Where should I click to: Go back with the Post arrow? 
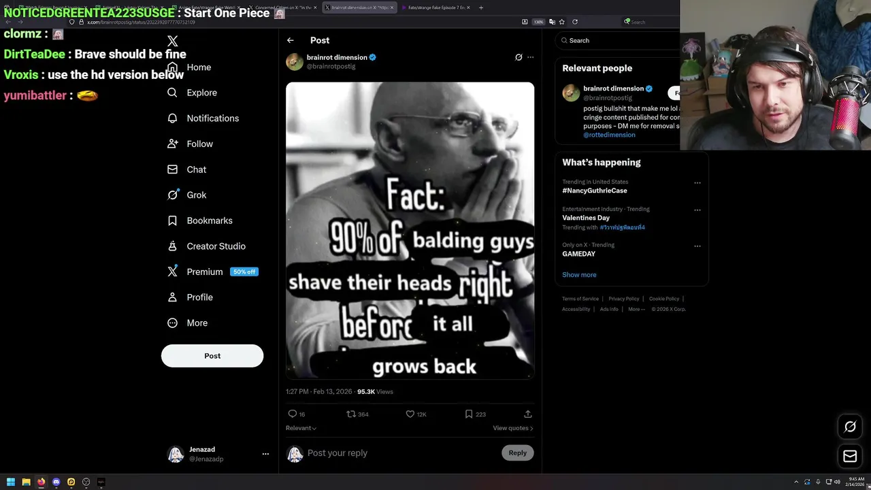291,40
